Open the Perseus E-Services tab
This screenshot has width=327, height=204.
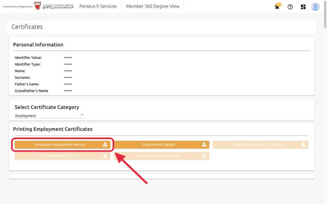(98, 6)
